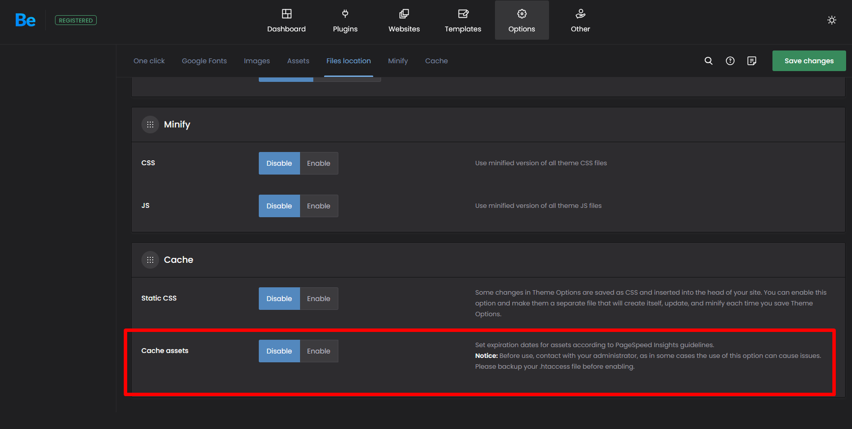Enable the Static CSS option
Viewport: 852px width, 429px height.
coord(319,299)
